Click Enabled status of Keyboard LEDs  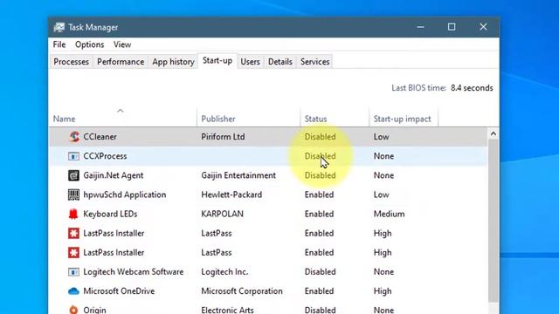coord(319,214)
